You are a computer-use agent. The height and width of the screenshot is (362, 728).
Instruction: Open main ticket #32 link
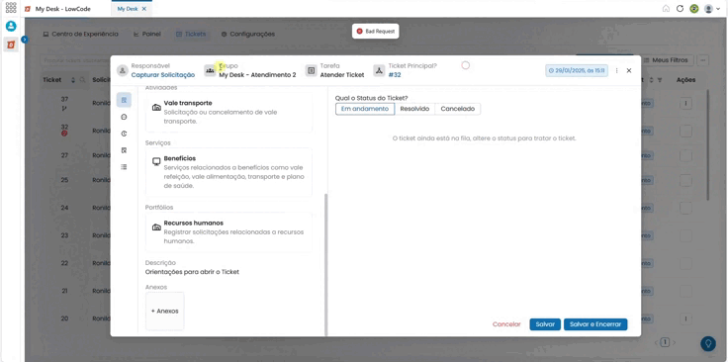(395, 75)
